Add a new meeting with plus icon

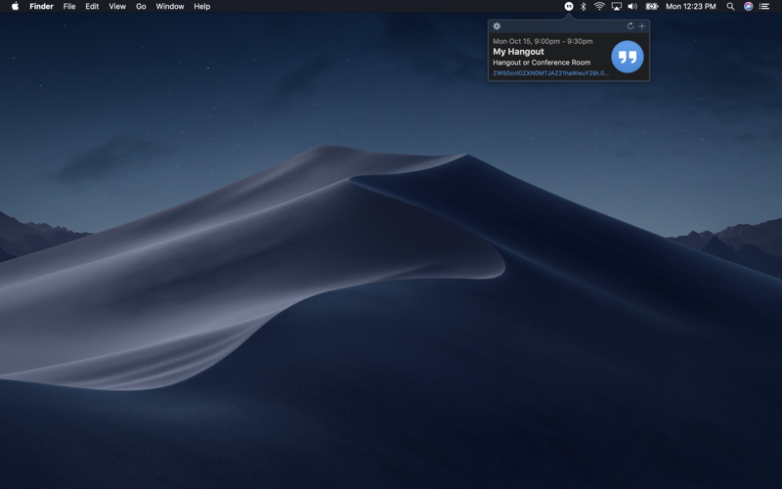pos(642,26)
